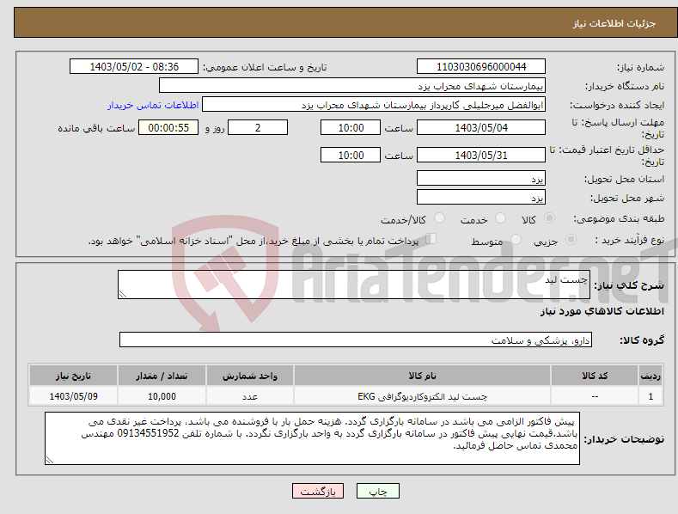
Task: Click the response deadline date 1403/05/04
Action: pos(481,127)
